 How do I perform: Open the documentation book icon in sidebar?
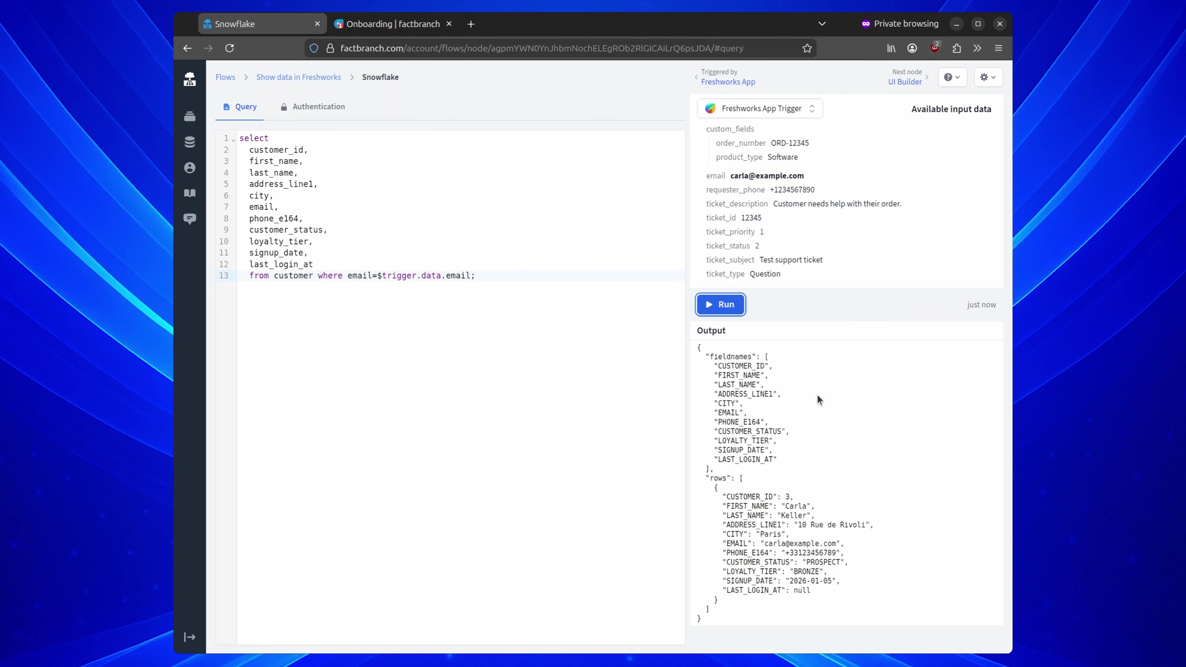(x=190, y=193)
